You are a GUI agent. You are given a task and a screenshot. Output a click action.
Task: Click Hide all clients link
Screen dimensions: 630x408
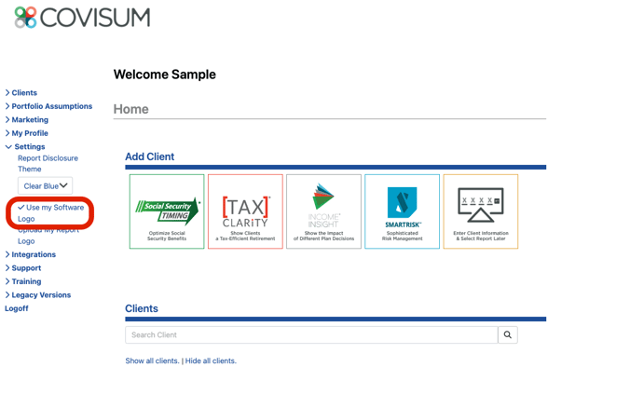211,360
